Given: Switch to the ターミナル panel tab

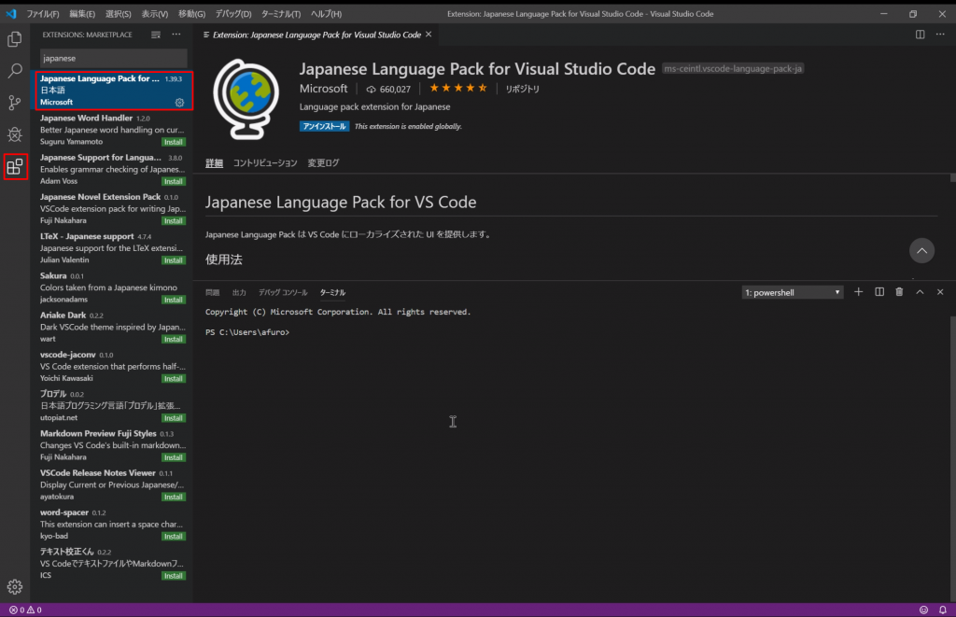Looking at the screenshot, I should [333, 293].
